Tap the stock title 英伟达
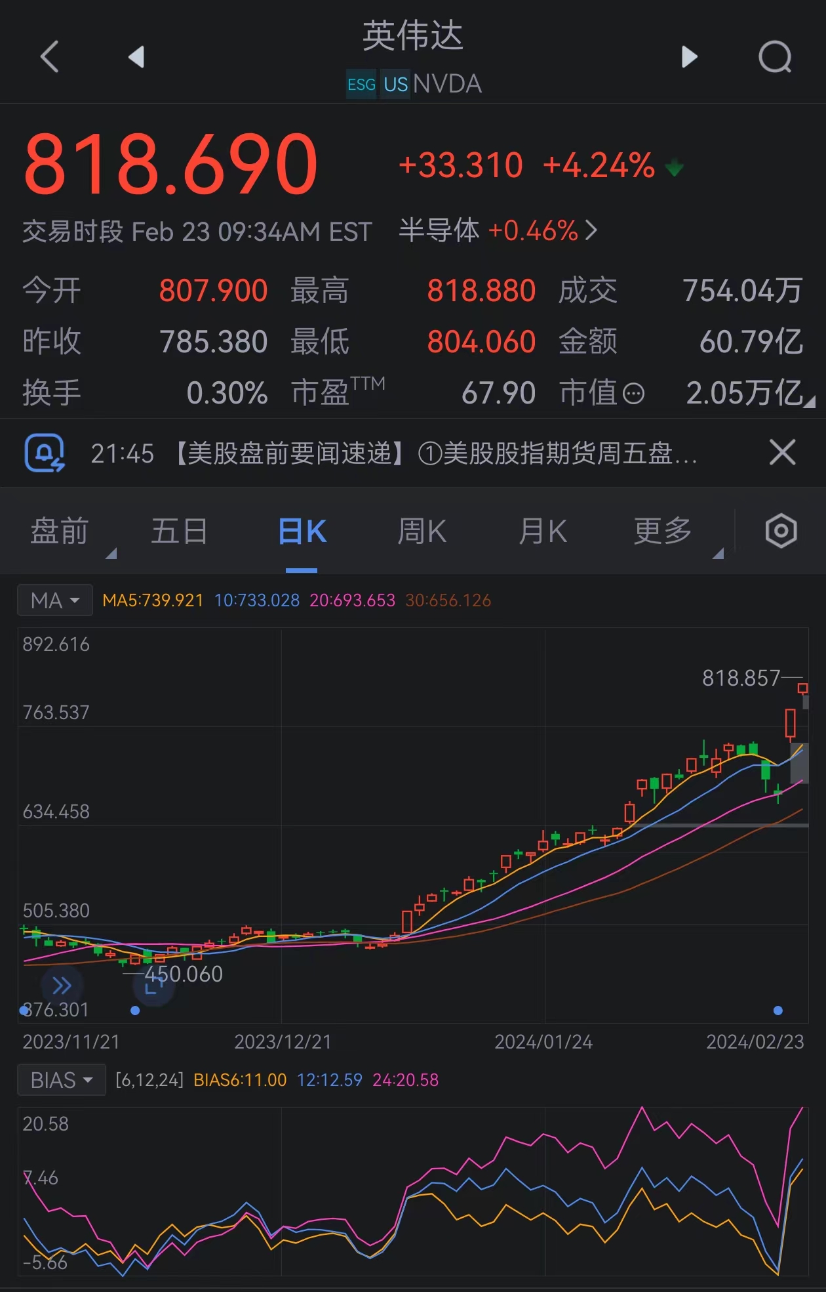The height and width of the screenshot is (1292, 826). tap(413, 35)
